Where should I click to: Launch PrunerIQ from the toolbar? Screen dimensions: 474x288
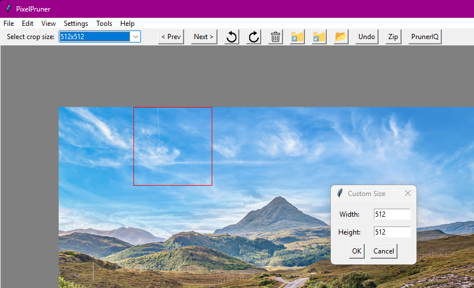(425, 37)
